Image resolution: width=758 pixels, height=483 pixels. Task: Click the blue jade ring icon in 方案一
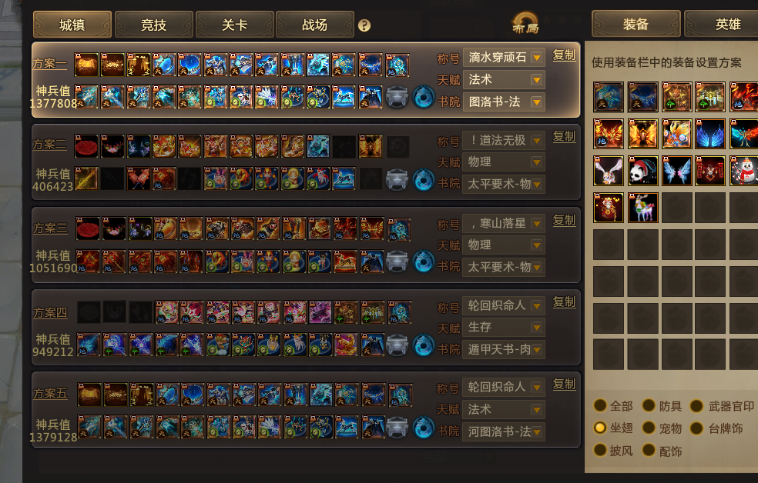coord(423,97)
